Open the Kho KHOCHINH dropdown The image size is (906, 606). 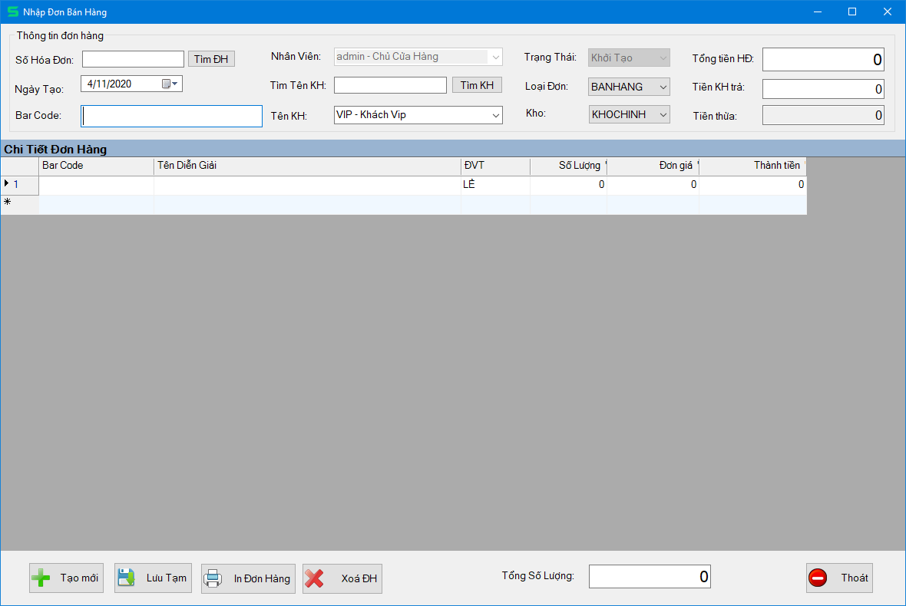[663, 115]
